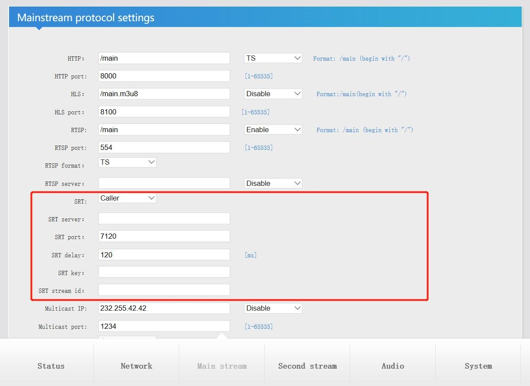Focus the Multicast port field
This screenshot has height=386, width=530.
(164, 326)
